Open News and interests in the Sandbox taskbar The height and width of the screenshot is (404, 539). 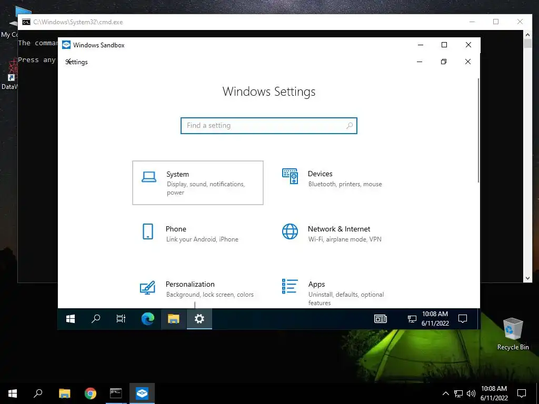point(381,319)
